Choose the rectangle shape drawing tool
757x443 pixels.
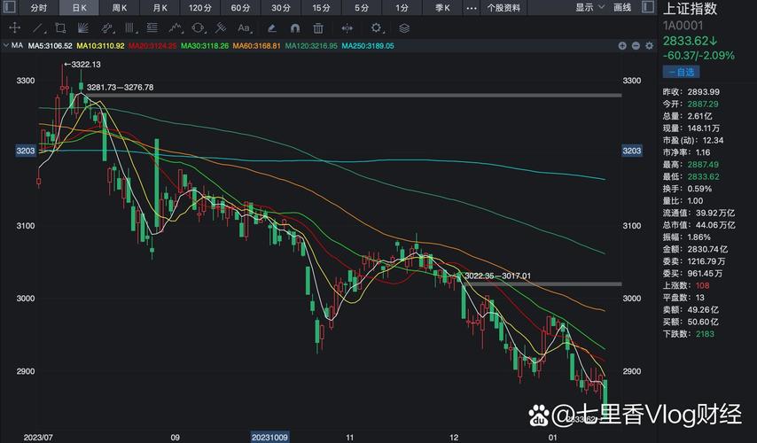point(60,28)
